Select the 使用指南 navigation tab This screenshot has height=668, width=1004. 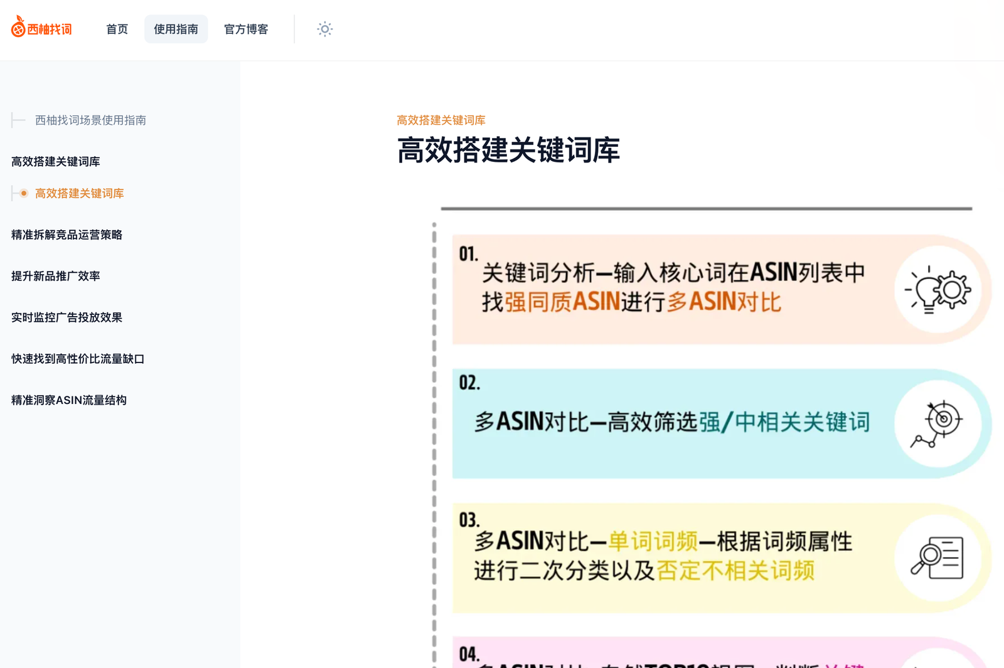176,29
